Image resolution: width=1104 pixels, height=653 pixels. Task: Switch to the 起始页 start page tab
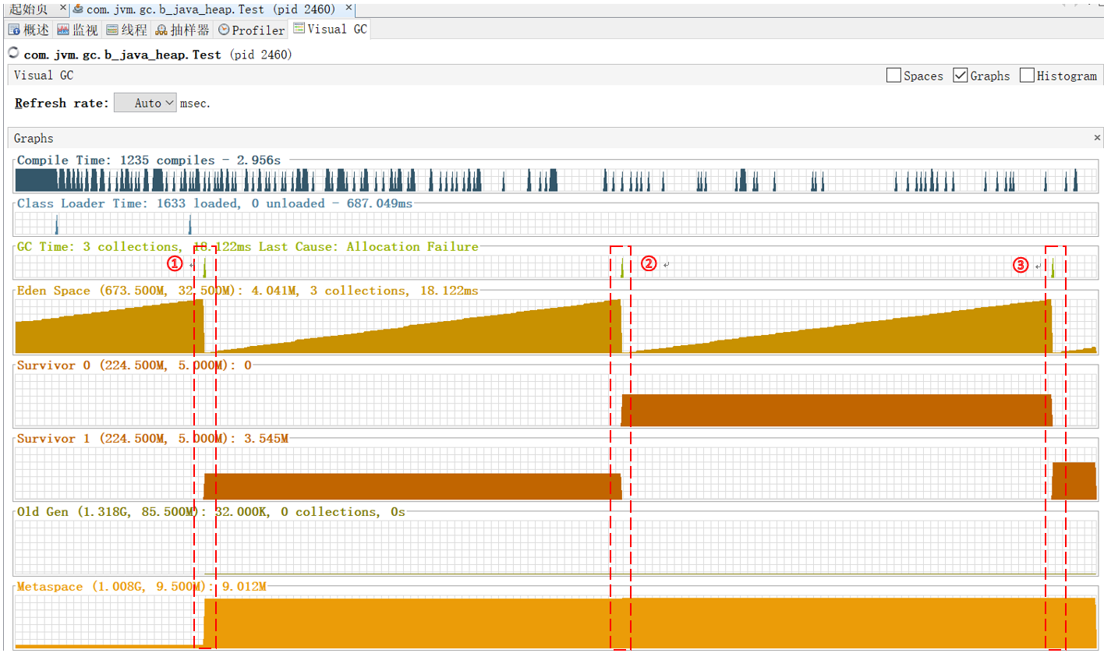[x=29, y=9]
